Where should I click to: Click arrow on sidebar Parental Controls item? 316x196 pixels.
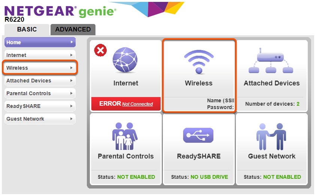point(72,93)
